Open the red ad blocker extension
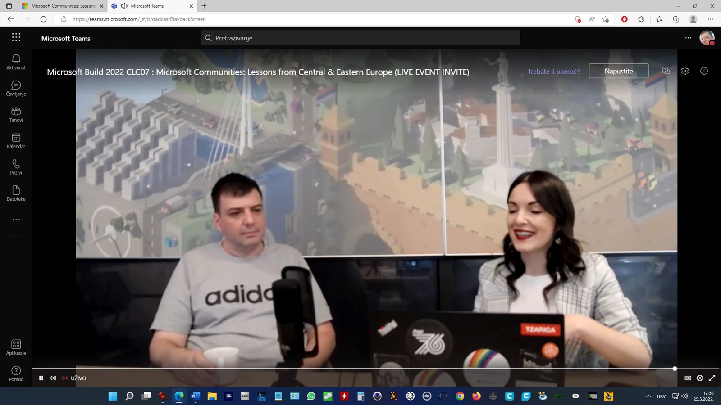This screenshot has height=405, width=721. (624, 19)
